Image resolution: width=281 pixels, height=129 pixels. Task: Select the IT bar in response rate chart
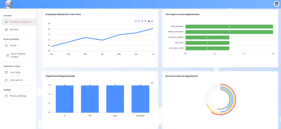click(x=64, y=99)
